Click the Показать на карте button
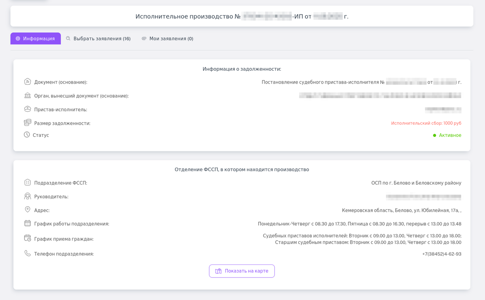Screen dimensions: 485x300 tap(242, 271)
